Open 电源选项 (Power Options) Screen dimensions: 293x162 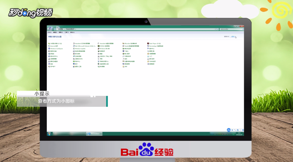tap(101, 51)
